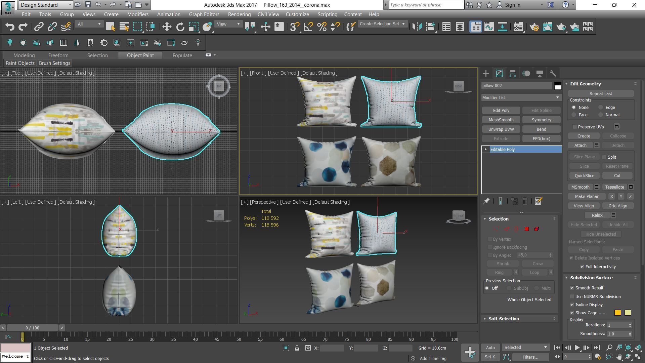645x363 pixels.
Task: Go to End frame button
Action: pyautogui.click(x=597, y=348)
